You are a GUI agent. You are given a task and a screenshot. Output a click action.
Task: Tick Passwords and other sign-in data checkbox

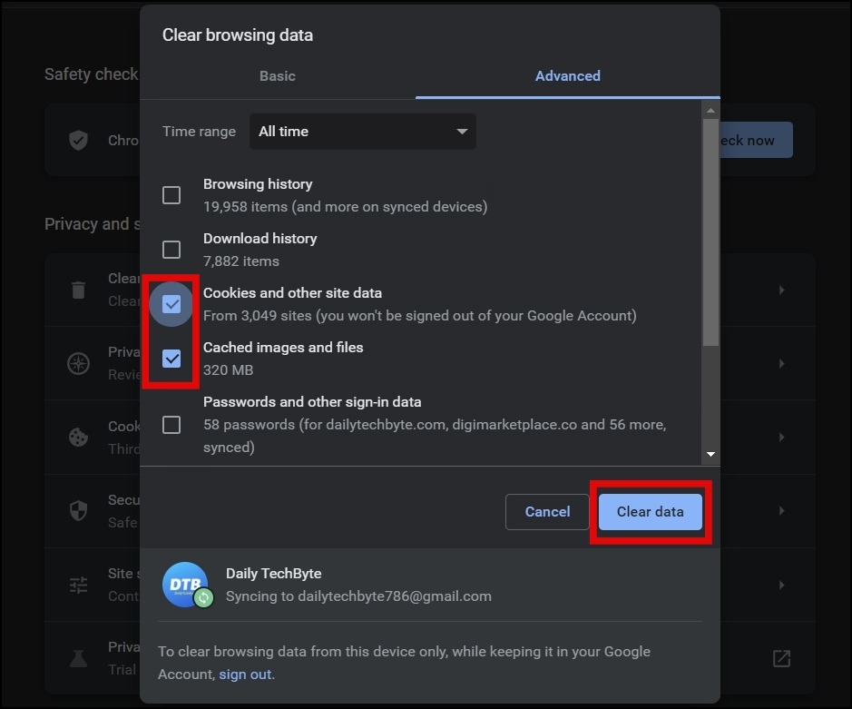click(171, 424)
